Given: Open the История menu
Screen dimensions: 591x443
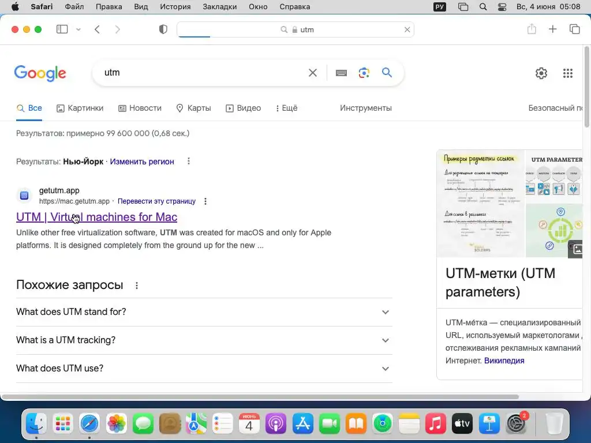Looking at the screenshot, I should tap(175, 7).
